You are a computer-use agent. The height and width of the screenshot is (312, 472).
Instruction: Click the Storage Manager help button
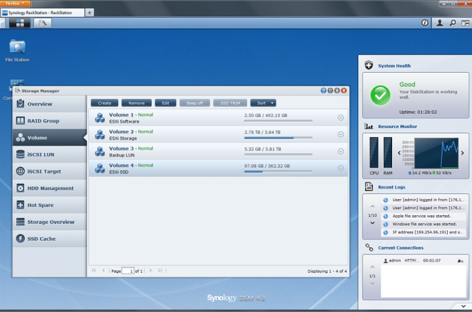coord(324,91)
